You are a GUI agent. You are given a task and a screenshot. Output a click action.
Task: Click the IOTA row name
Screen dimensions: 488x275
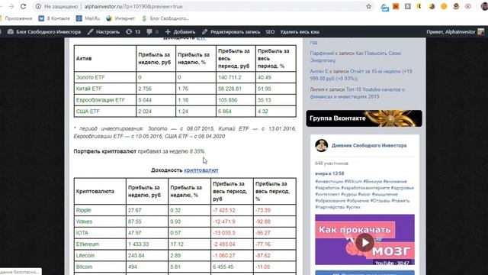click(82, 233)
